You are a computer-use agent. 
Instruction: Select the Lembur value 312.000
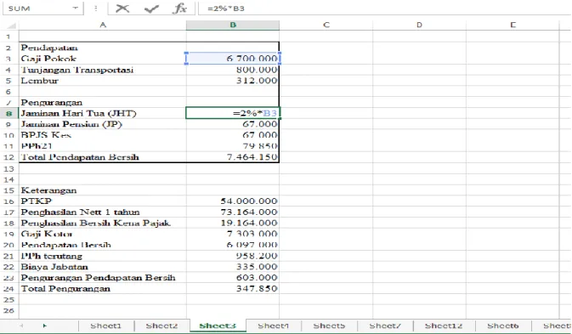pyautogui.click(x=233, y=81)
